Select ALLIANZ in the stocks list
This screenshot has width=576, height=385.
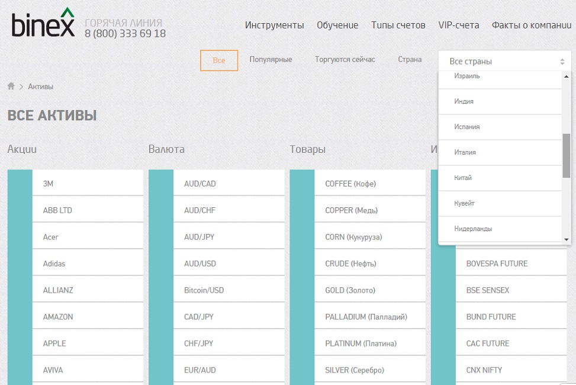(88, 289)
